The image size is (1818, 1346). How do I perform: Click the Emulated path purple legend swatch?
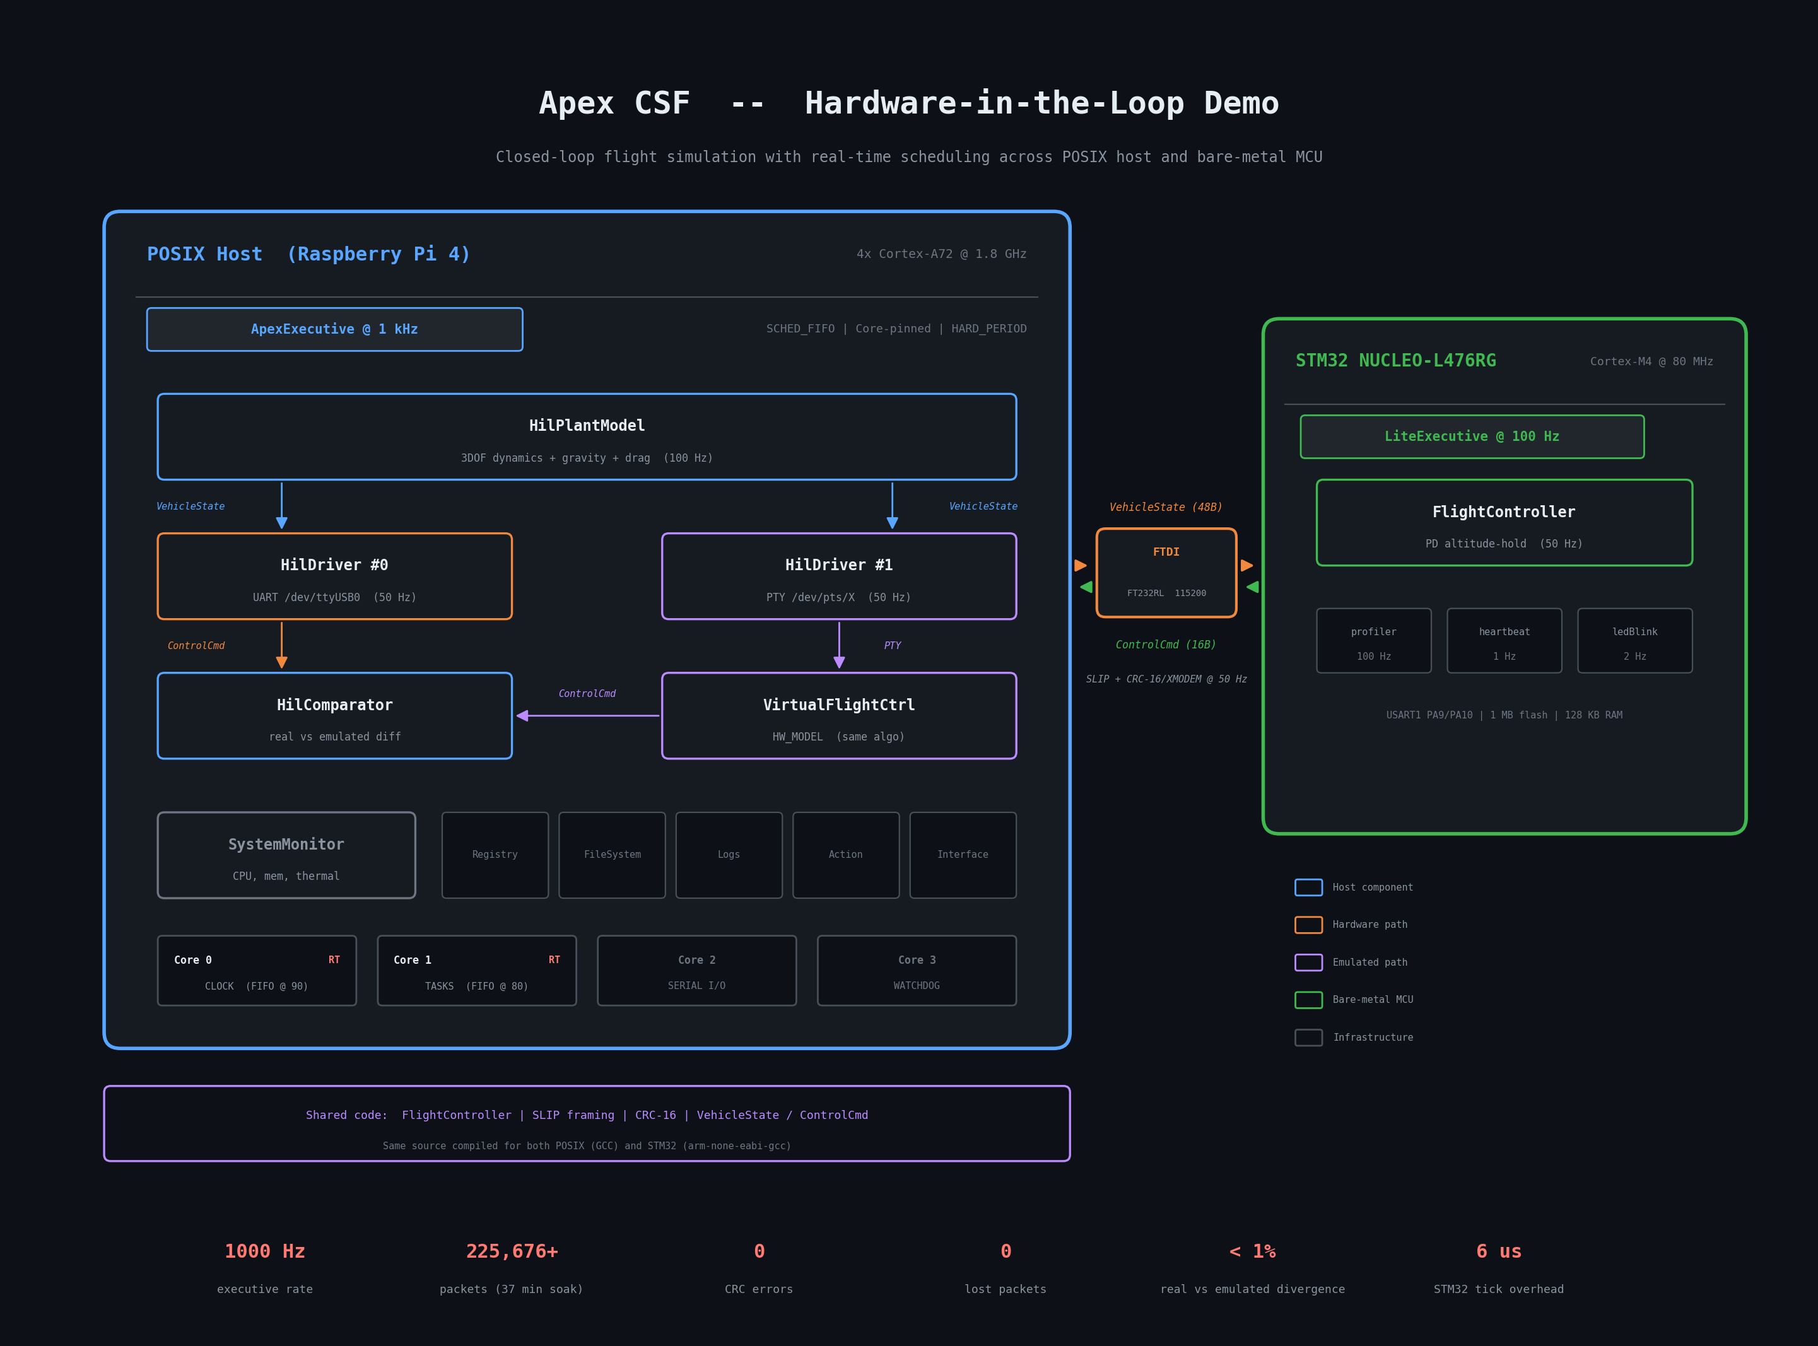click(1308, 963)
